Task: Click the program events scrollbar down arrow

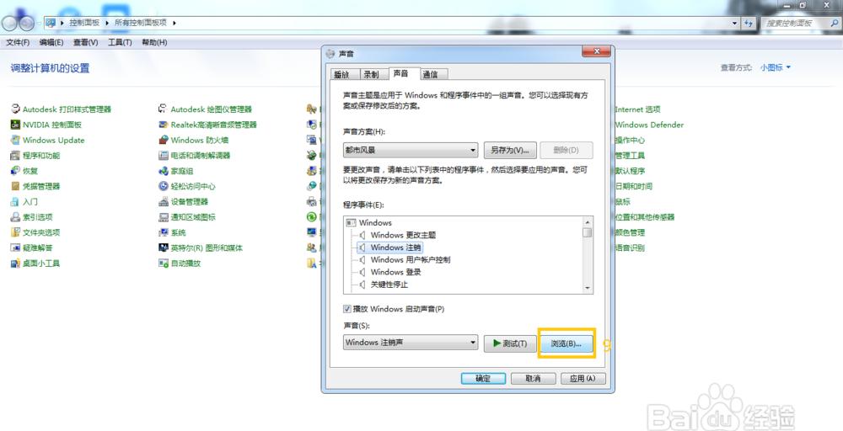Action: coord(588,288)
